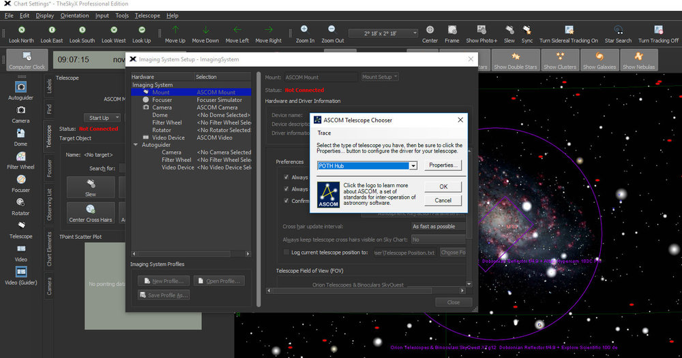Click the Center Cross Hairs button icon
Screen dimensions: 682x358
[91, 209]
